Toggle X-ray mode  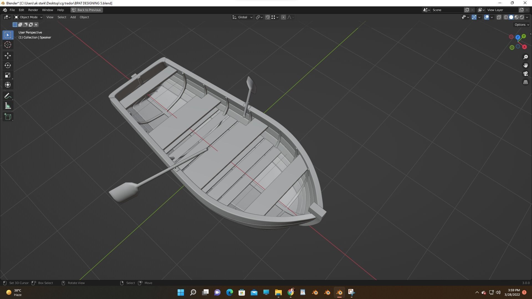coord(499,17)
